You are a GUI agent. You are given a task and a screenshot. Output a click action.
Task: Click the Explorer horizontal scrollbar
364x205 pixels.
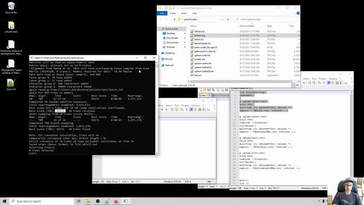pyautogui.click(x=241, y=81)
